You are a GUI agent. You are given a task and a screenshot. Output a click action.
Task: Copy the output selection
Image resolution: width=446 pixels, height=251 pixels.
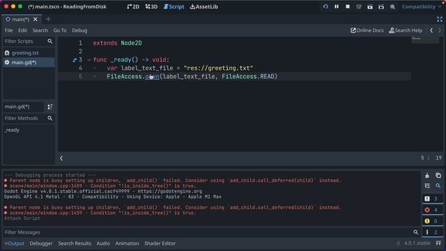pyautogui.click(x=438, y=176)
